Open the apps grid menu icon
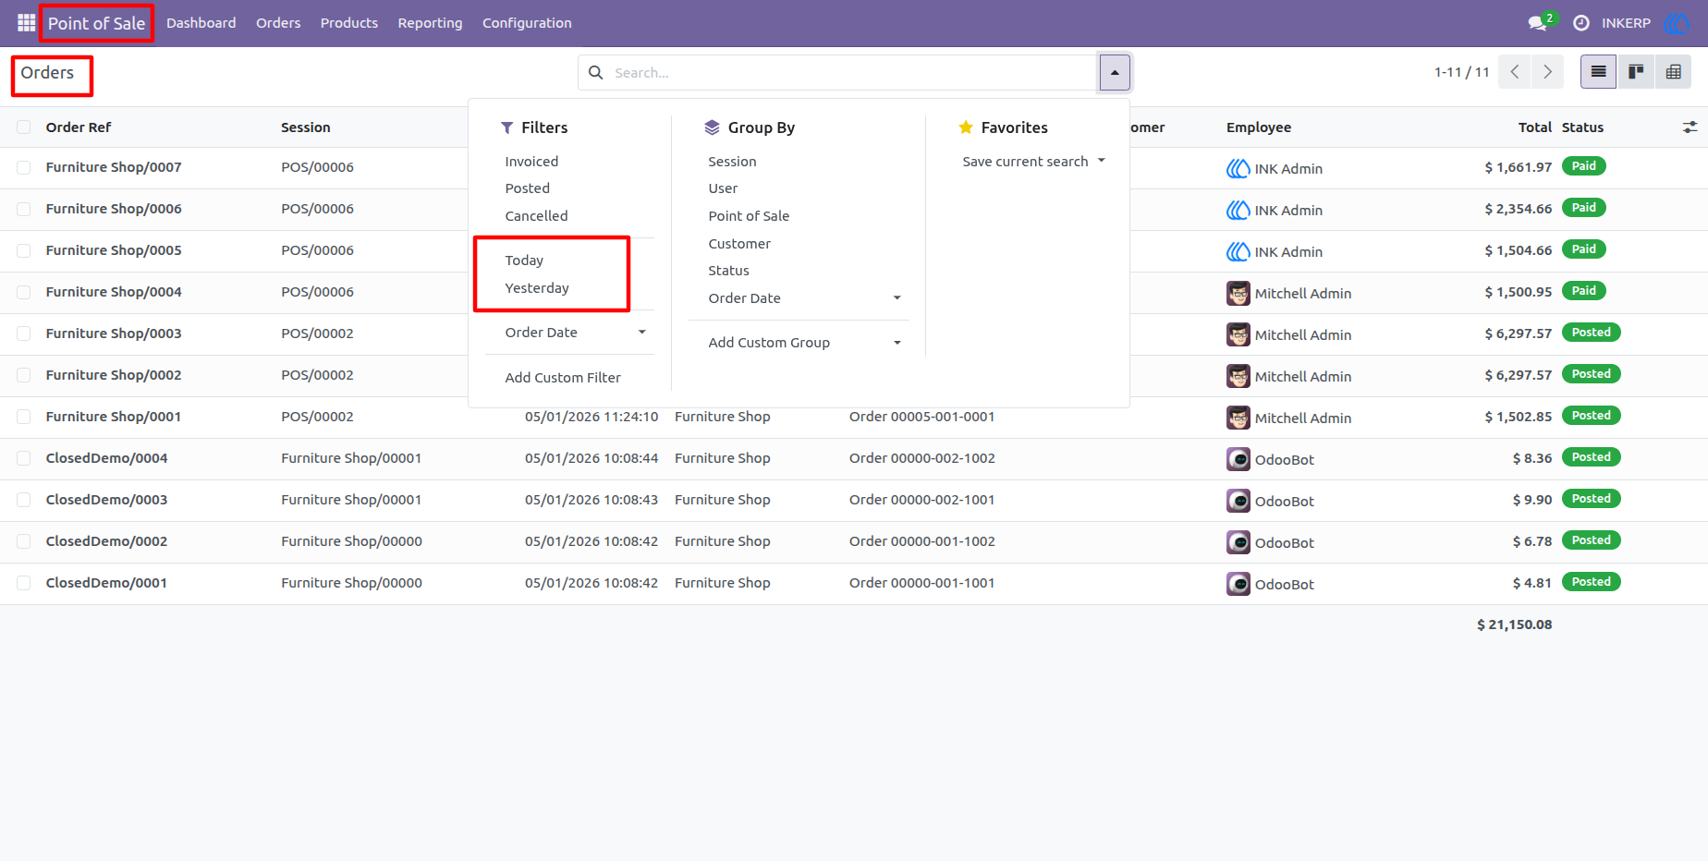 coord(26,22)
